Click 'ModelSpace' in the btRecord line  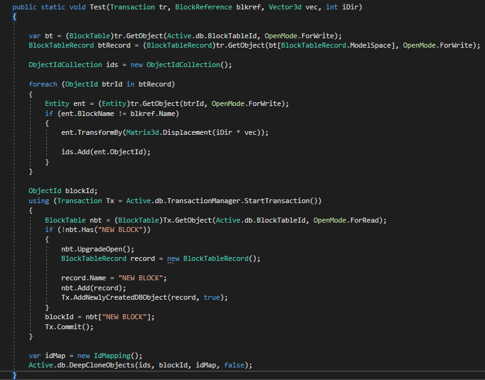[x=370, y=46]
